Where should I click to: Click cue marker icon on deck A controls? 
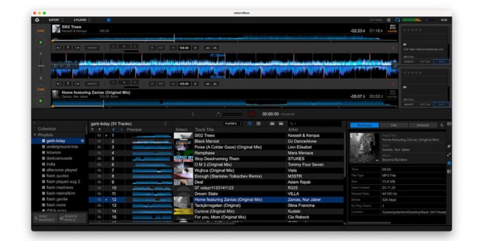coord(68,48)
